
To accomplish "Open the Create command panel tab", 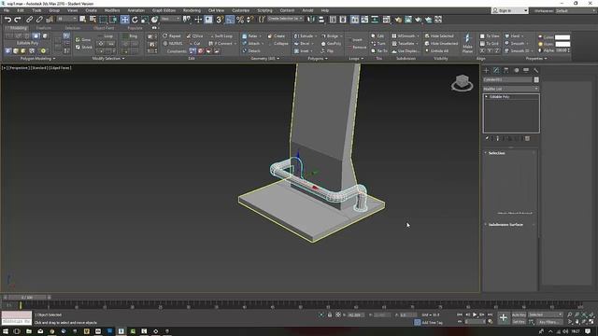I will pos(486,71).
